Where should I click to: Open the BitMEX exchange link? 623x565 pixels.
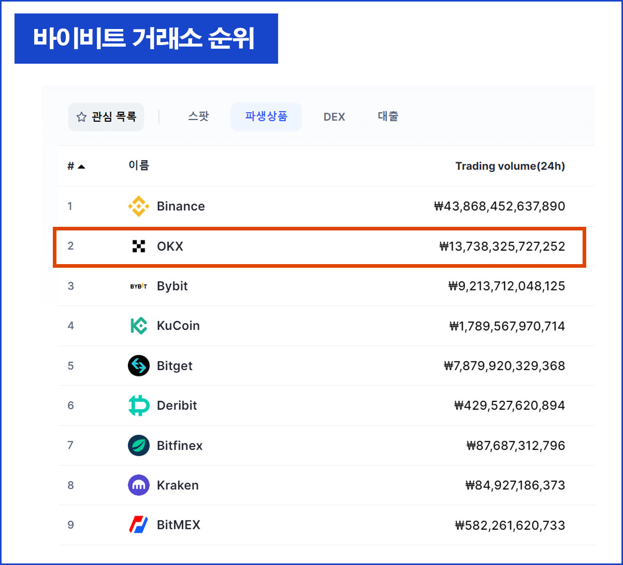(x=179, y=525)
